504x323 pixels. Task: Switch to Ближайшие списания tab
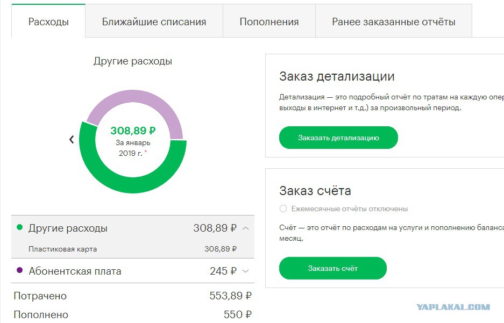click(154, 21)
